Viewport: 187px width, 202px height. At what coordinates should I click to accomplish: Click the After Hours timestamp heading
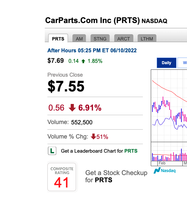92,50
